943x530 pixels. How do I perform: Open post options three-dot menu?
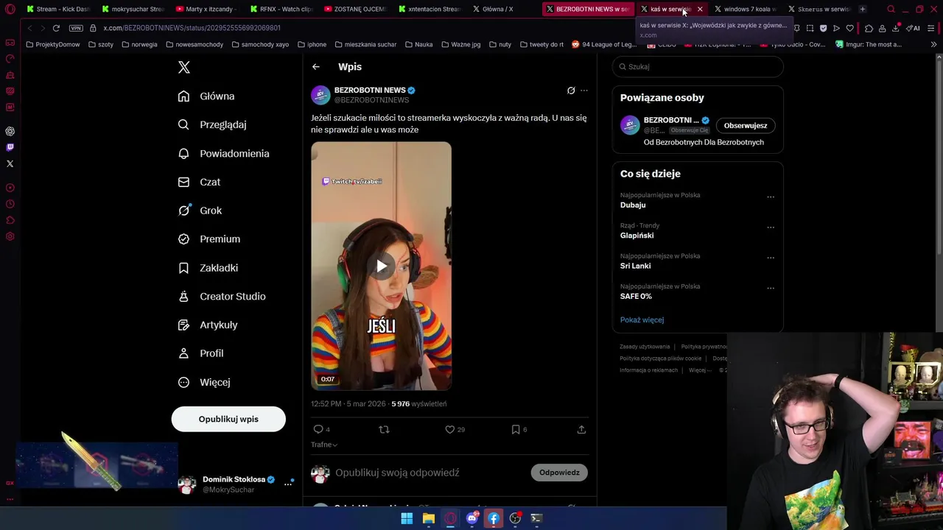point(584,91)
